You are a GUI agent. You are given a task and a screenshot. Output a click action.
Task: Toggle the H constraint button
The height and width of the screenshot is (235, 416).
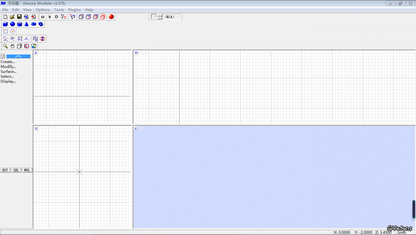point(43,17)
